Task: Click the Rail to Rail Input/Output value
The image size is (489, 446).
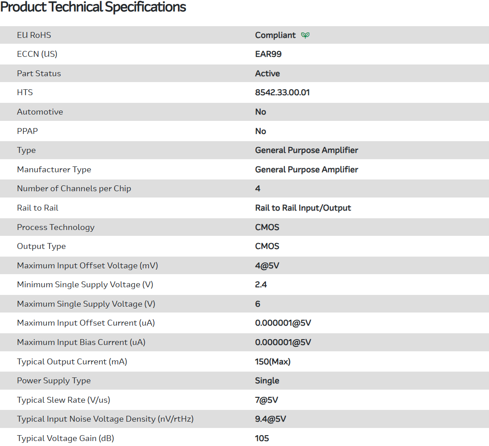Action: [303, 208]
